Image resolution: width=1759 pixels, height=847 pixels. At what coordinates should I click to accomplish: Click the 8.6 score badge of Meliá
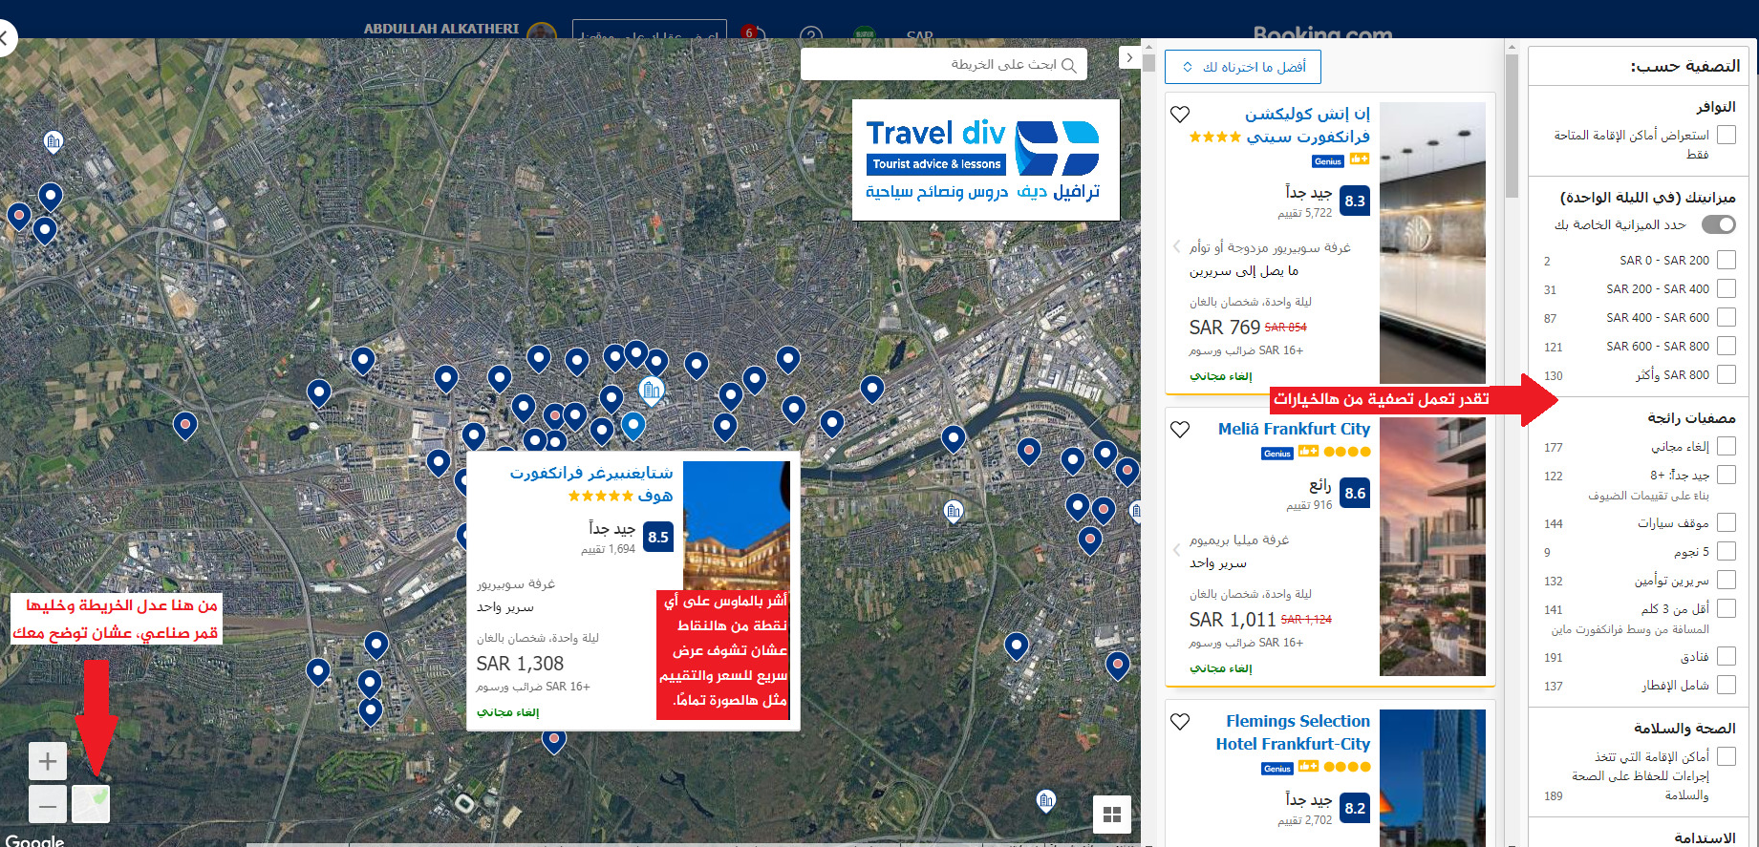1355,493
